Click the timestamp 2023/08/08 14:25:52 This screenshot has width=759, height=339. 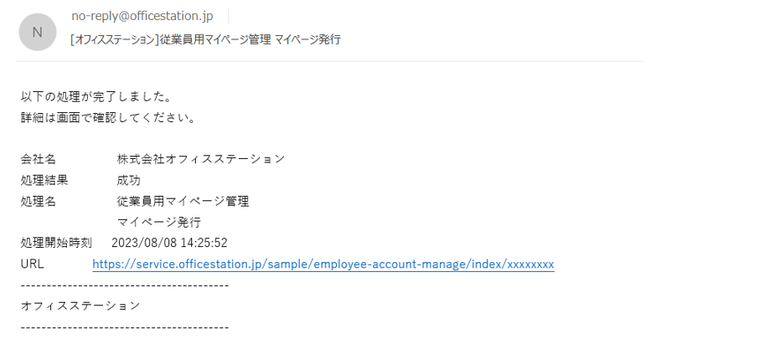click(x=169, y=243)
